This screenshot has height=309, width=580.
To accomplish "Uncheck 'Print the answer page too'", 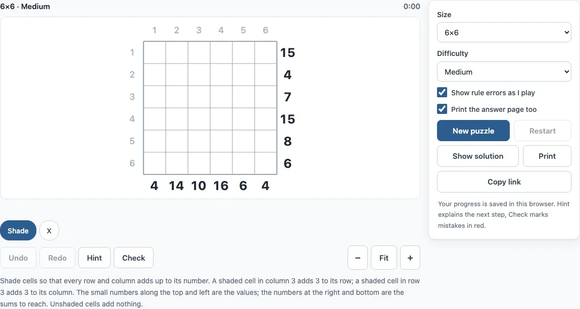I will pyautogui.click(x=442, y=109).
